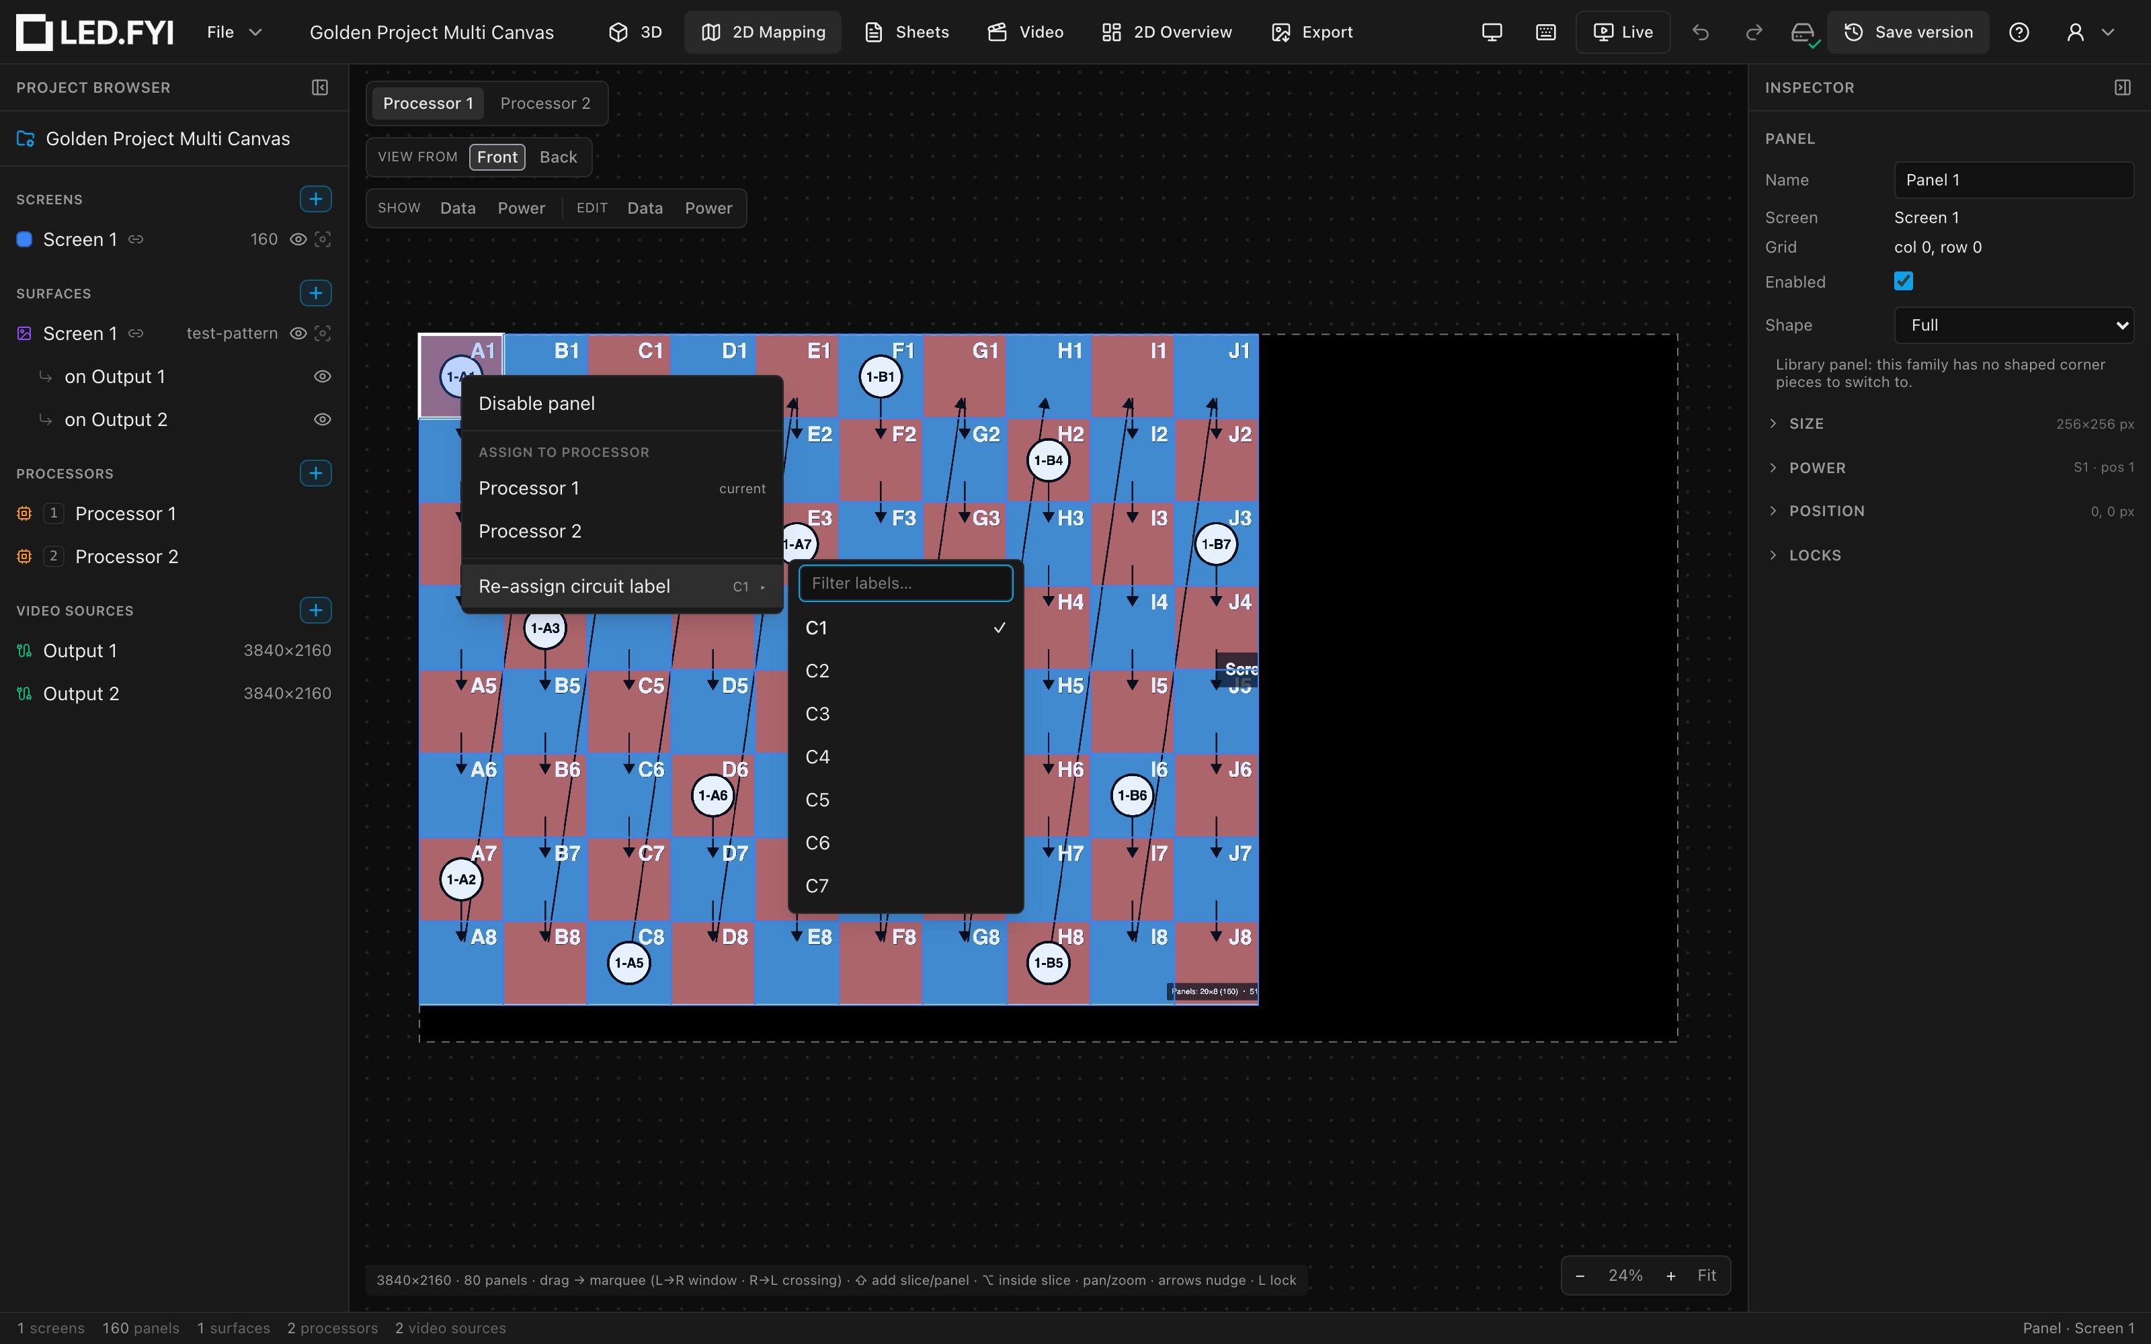
Task: Toggle visibility of Screen 1 in Screens
Action: (x=298, y=239)
